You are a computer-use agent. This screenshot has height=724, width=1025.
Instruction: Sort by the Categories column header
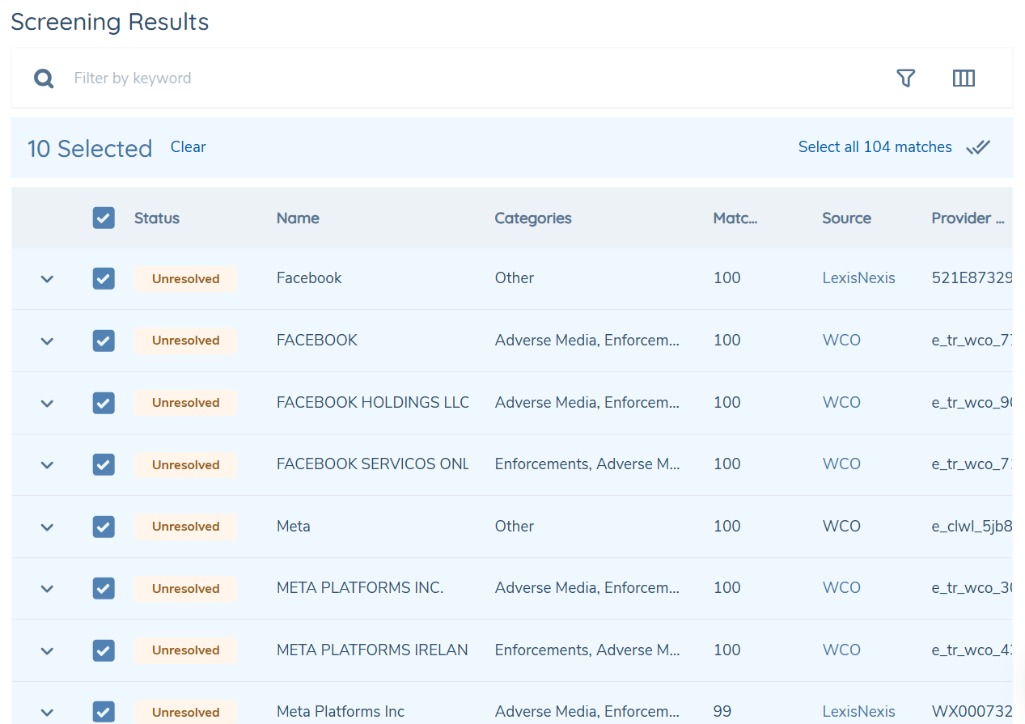(x=533, y=218)
